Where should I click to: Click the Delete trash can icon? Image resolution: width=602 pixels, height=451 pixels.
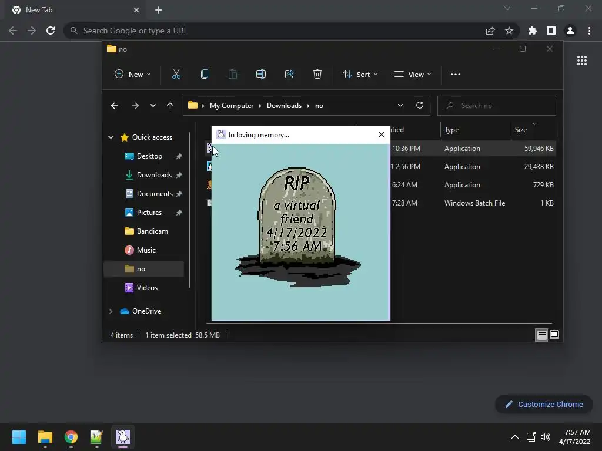[x=317, y=74]
